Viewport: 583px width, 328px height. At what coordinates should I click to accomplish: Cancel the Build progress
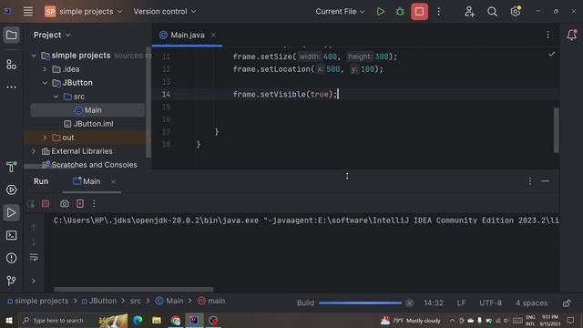point(409,303)
